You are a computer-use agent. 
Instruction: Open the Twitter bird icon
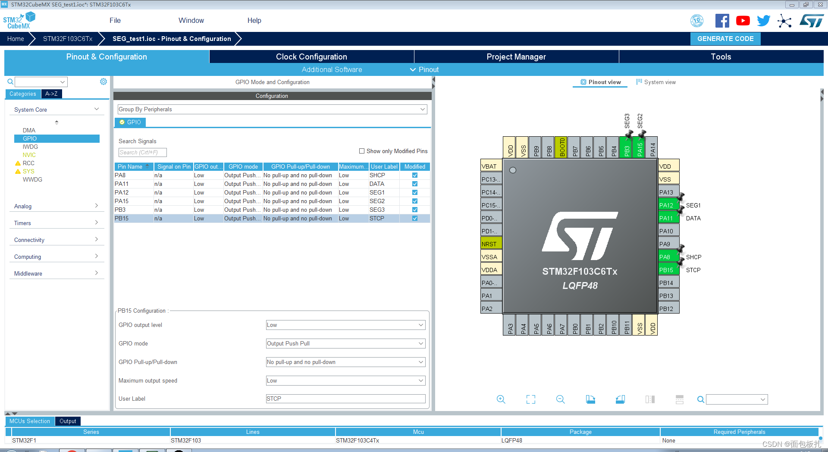coord(763,21)
